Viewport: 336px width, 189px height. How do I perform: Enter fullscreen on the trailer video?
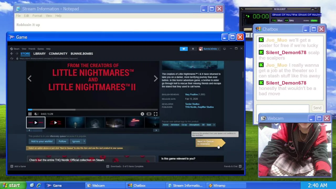pos(156,114)
